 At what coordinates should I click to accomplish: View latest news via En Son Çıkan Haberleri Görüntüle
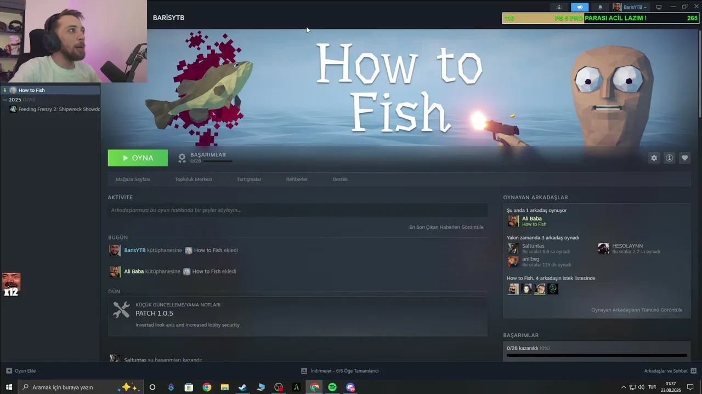(x=446, y=227)
